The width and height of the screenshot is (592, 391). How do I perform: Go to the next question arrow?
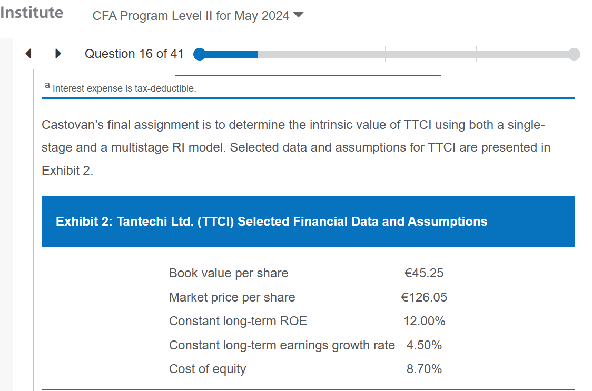58,54
